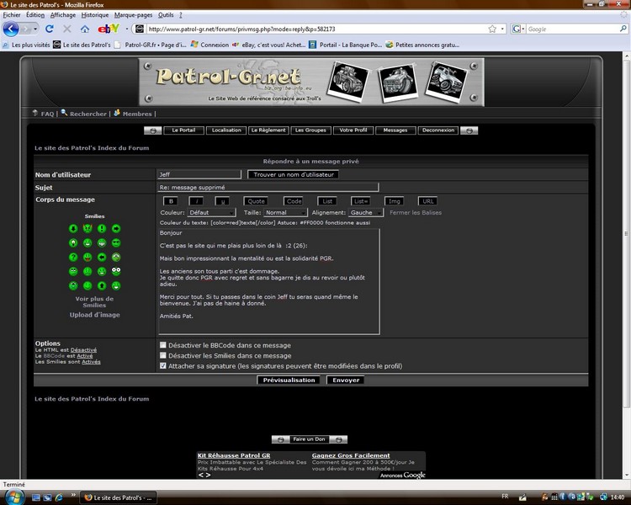Click the Deconnexion nav tab
The width and height of the screenshot is (631, 505).
tap(437, 130)
